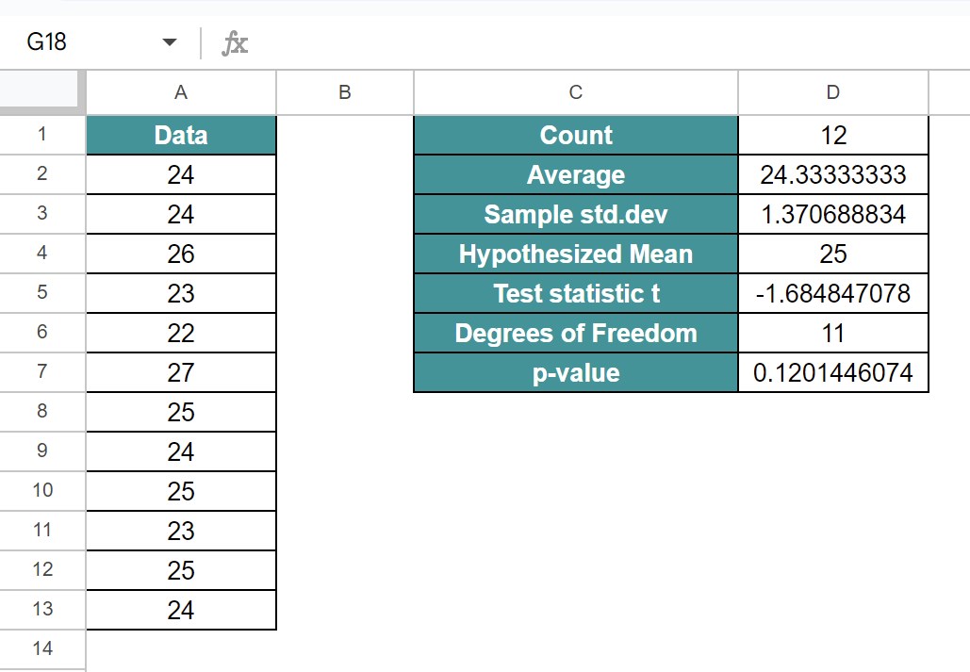Select row 2 header

point(42,173)
